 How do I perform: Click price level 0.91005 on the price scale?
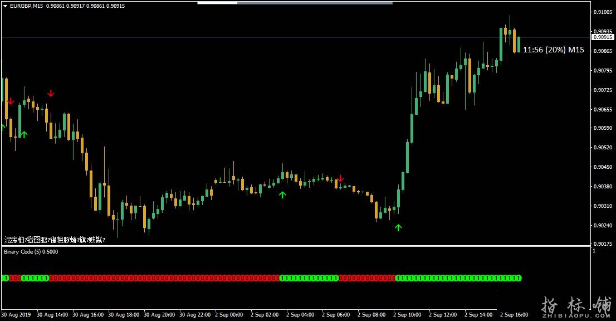[x=603, y=12]
